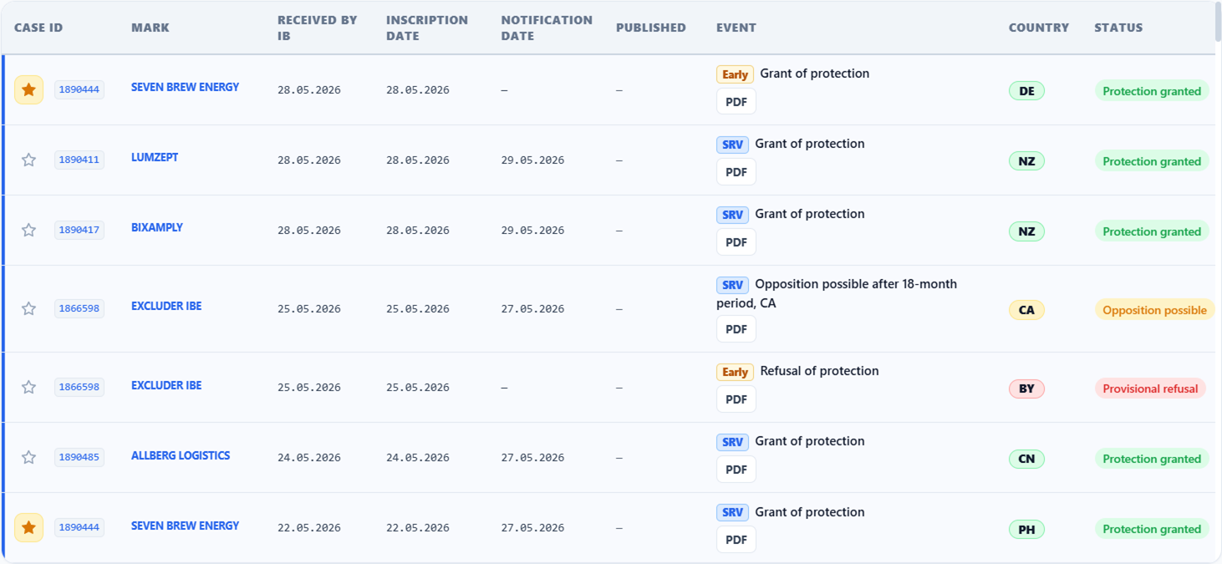The image size is (1222, 564).
Task: Open PDF for ALLBERG LOGISTICS grant
Action: coord(736,470)
